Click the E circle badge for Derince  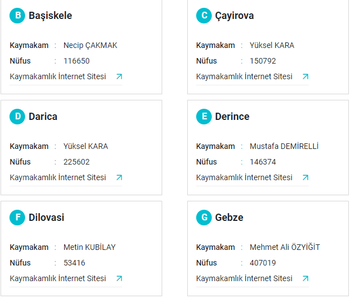point(204,117)
